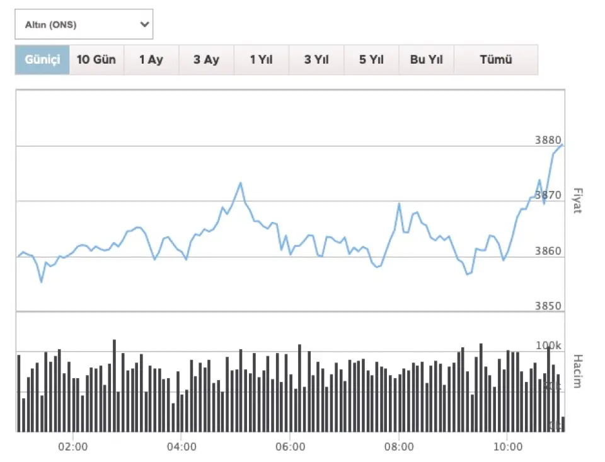
Task: Click the Hacim axis title
Action: tap(576, 371)
